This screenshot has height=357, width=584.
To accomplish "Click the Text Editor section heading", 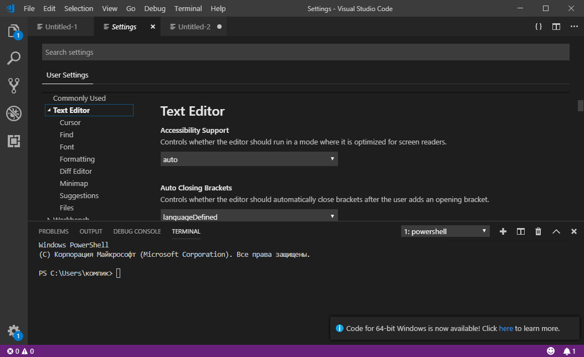I will point(192,111).
